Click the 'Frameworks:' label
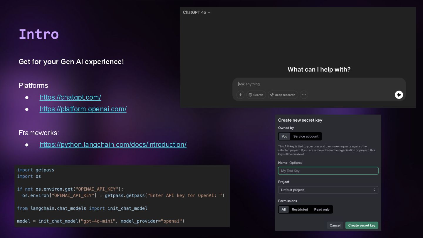 point(39,133)
